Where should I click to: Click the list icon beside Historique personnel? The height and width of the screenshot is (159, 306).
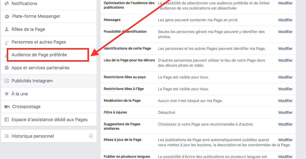click(7, 136)
